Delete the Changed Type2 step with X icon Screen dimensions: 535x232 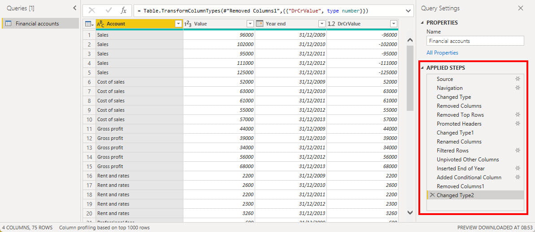[x=432, y=195]
